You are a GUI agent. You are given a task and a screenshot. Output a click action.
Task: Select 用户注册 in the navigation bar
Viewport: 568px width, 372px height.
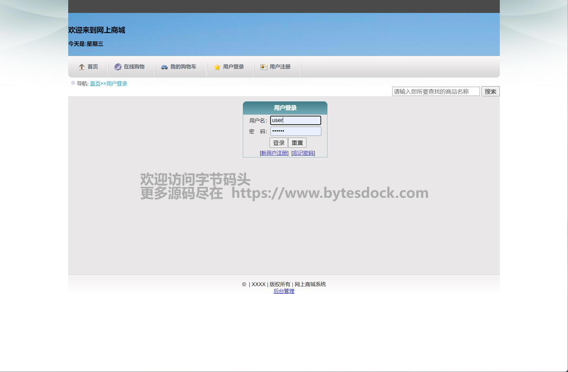(280, 67)
